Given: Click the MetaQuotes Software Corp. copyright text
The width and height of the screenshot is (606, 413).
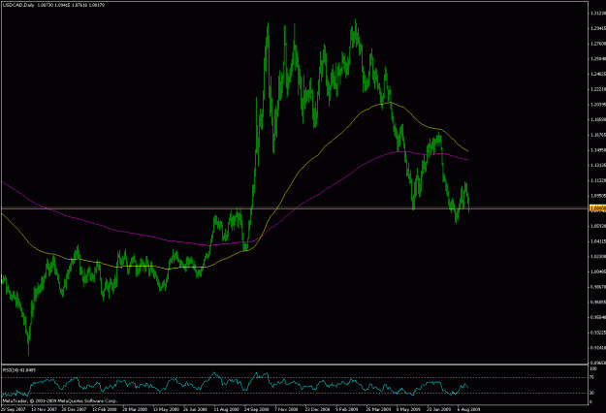Looking at the screenshot, I should coord(59,401).
